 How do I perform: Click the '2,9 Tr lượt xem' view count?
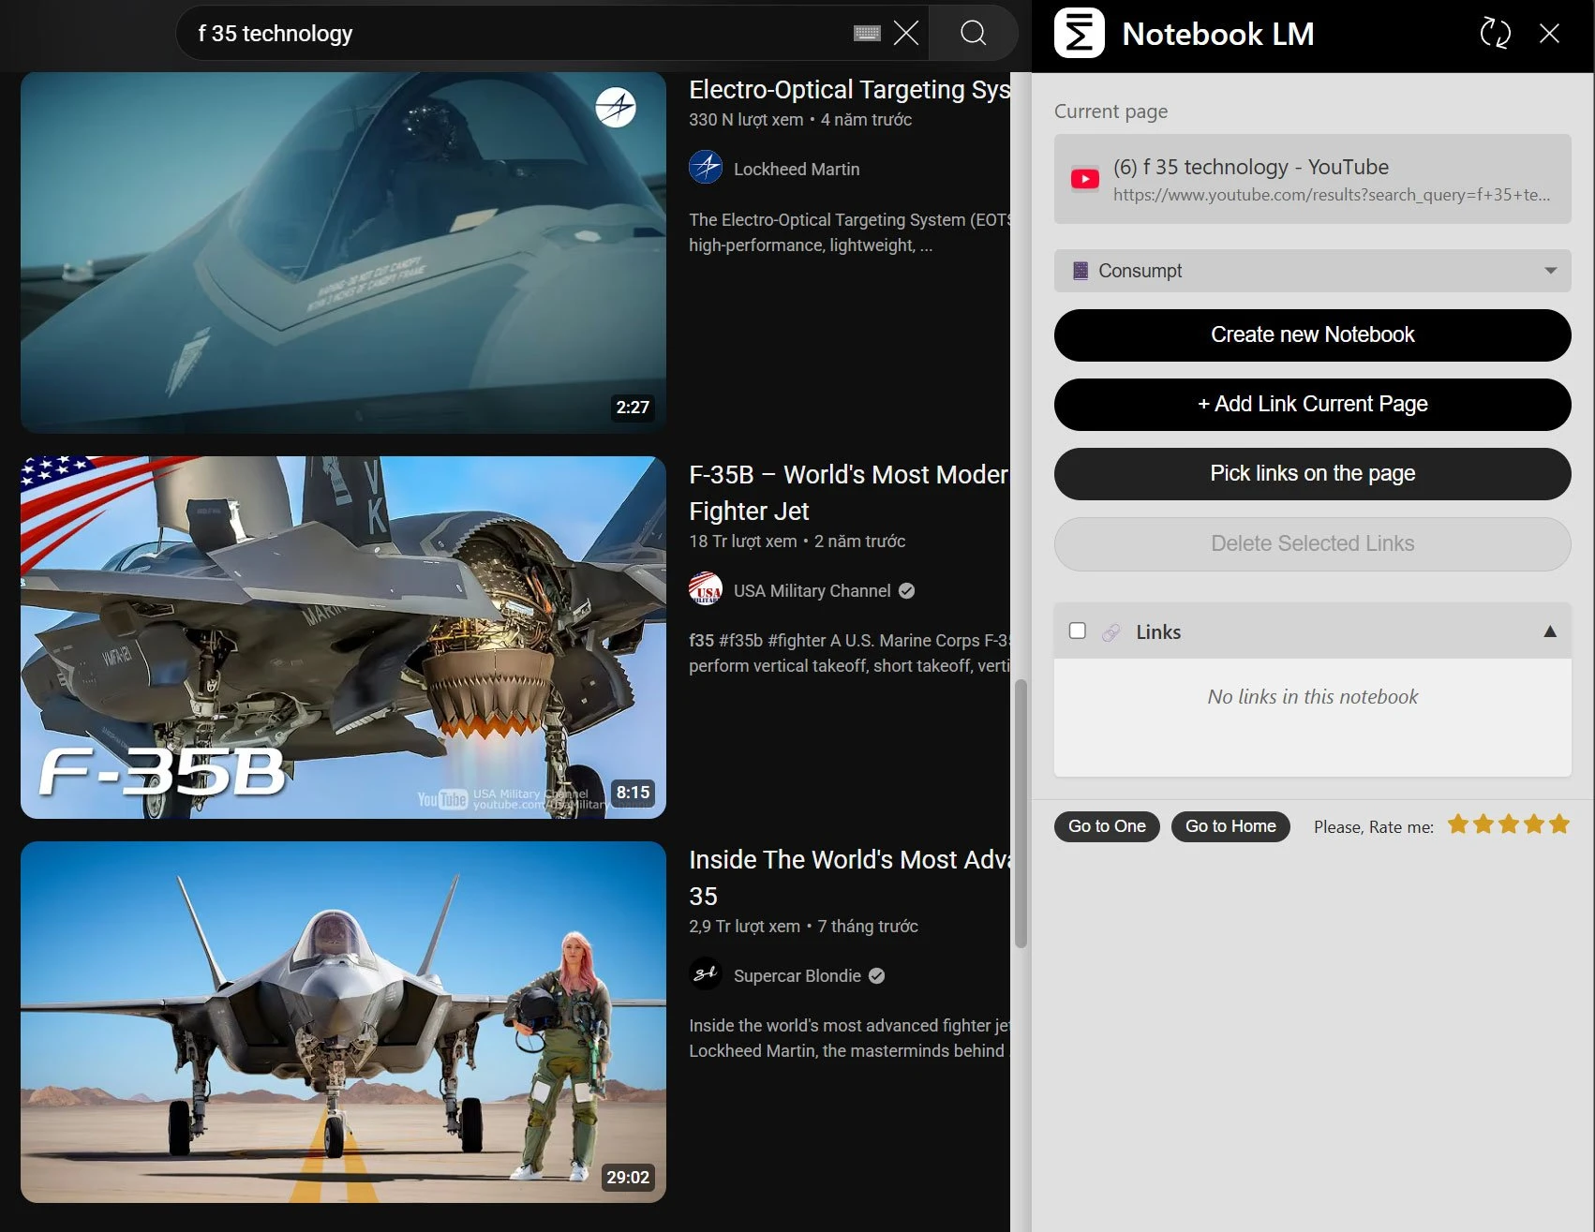pos(744,927)
